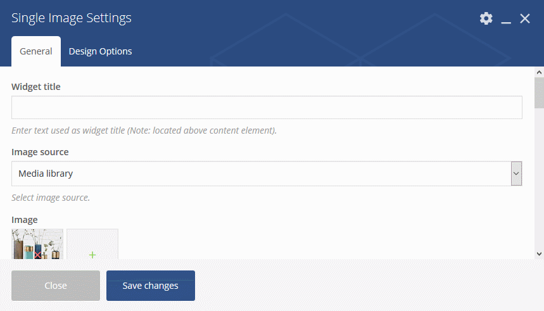
Task: Remove the selected image with red X
Action: 38,255
